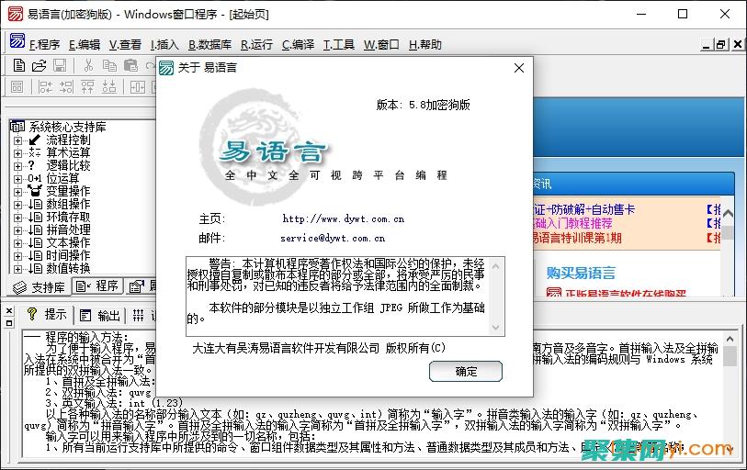The height and width of the screenshot is (470, 747).
Task: Click the Align bottom edges icon
Action: [x=109, y=86]
